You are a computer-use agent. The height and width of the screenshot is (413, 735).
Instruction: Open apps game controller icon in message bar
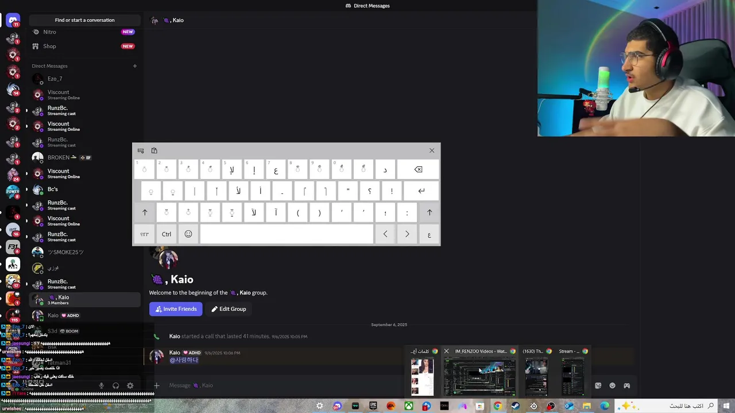click(626, 385)
